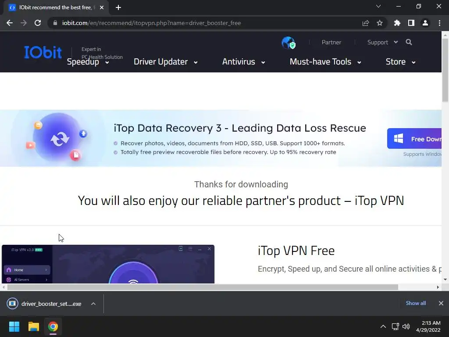Viewport: 449px width, 337px height.
Task: Click the site search magnifier icon
Action: click(409, 42)
